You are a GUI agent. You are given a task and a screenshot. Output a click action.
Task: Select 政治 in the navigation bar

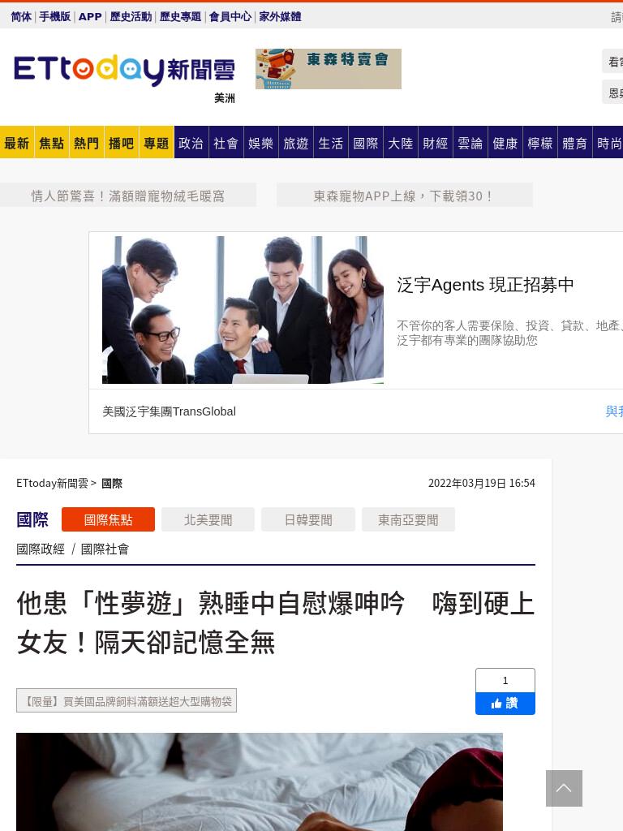(191, 143)
